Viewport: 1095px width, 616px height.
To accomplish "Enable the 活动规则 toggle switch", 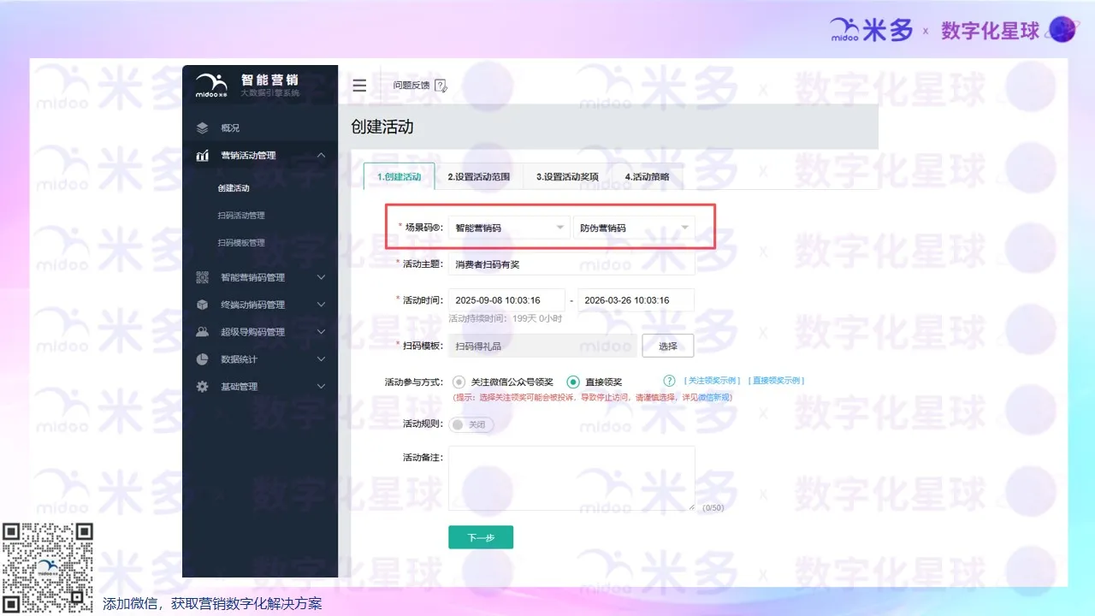I will click(x=471, y=424).
